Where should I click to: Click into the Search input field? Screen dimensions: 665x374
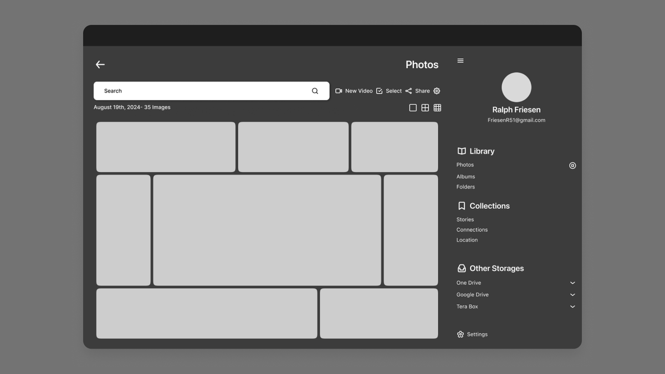click(x=212, y=91)
